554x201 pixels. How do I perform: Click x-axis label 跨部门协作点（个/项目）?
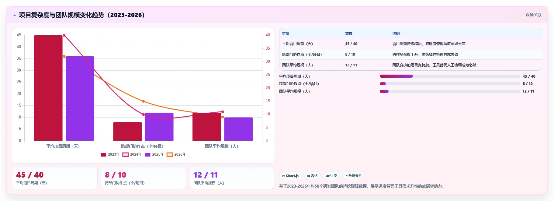point(142,146)
